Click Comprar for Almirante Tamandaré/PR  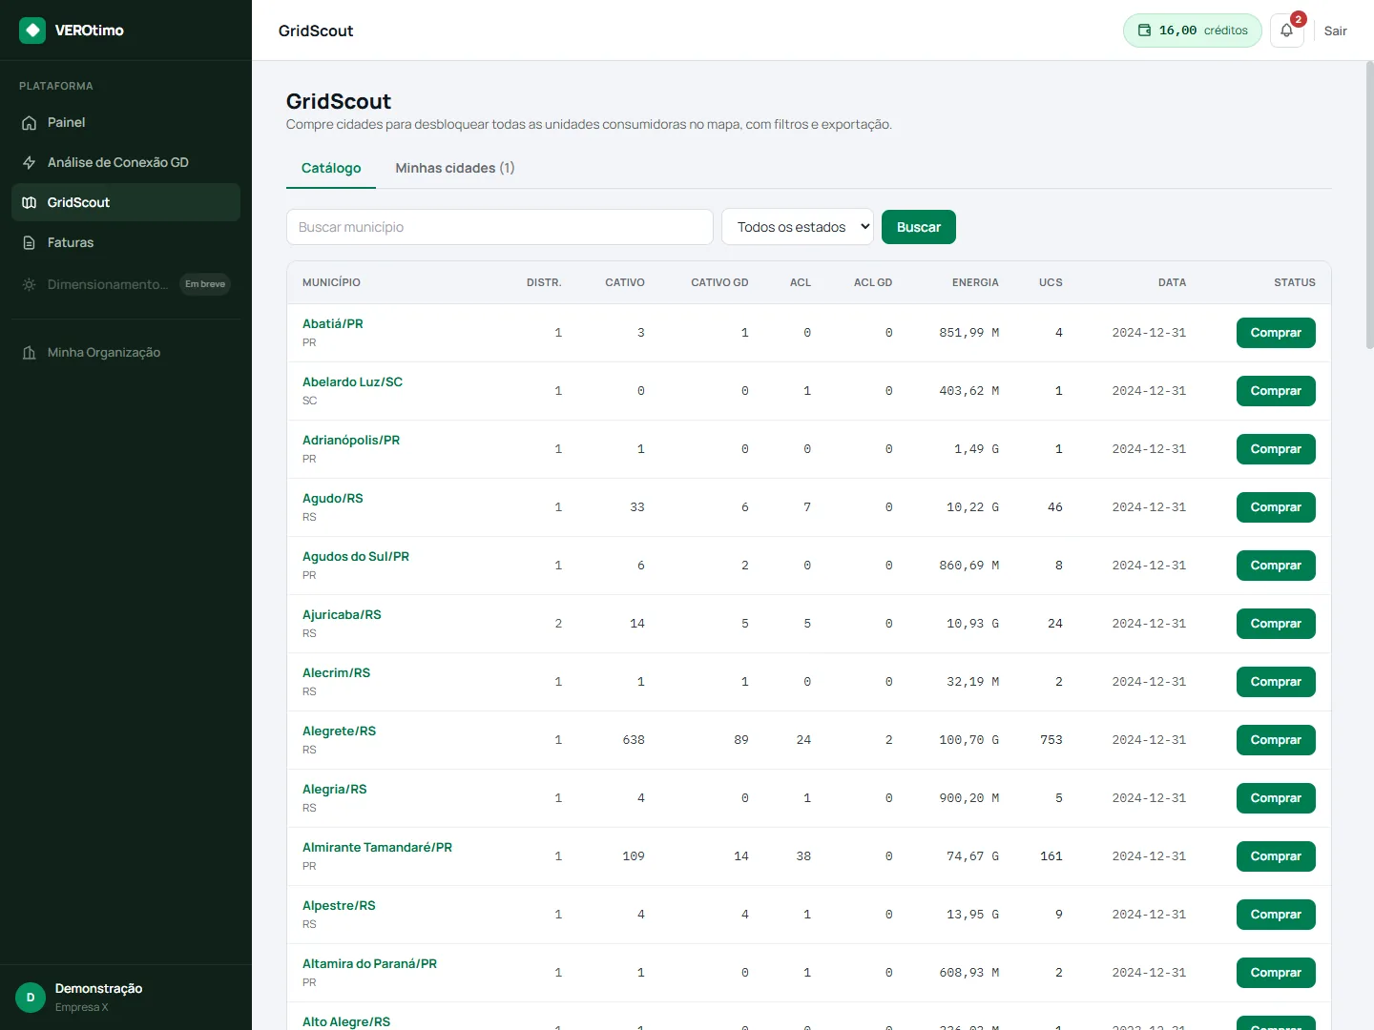1276,856
